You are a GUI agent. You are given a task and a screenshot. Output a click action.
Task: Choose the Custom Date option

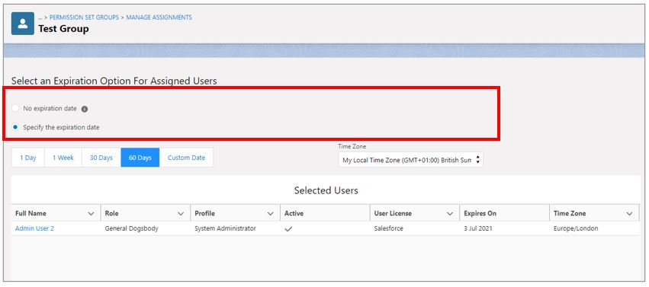click(x=186, y=158)
